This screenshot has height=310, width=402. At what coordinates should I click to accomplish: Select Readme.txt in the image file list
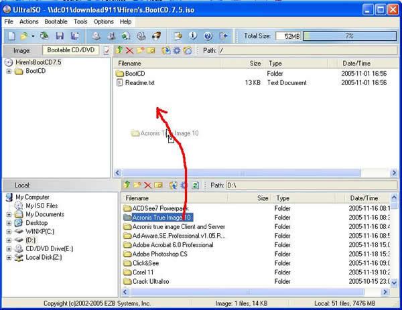[140, 83]
